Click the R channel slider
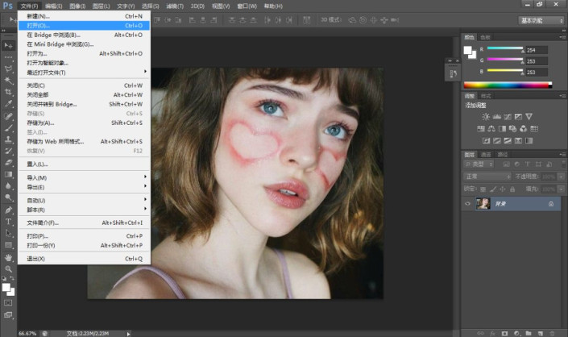 (505, 49)
